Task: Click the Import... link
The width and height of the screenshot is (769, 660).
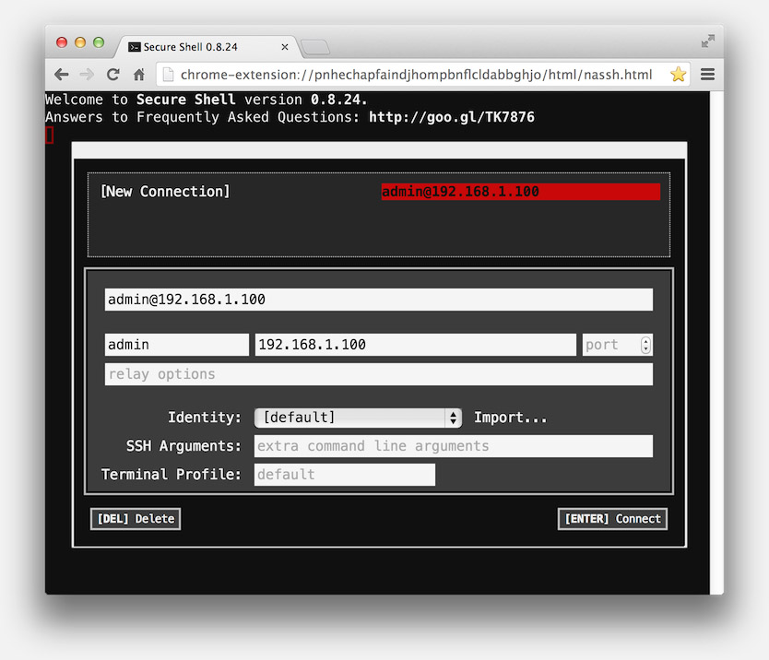Action: point(510,418)
